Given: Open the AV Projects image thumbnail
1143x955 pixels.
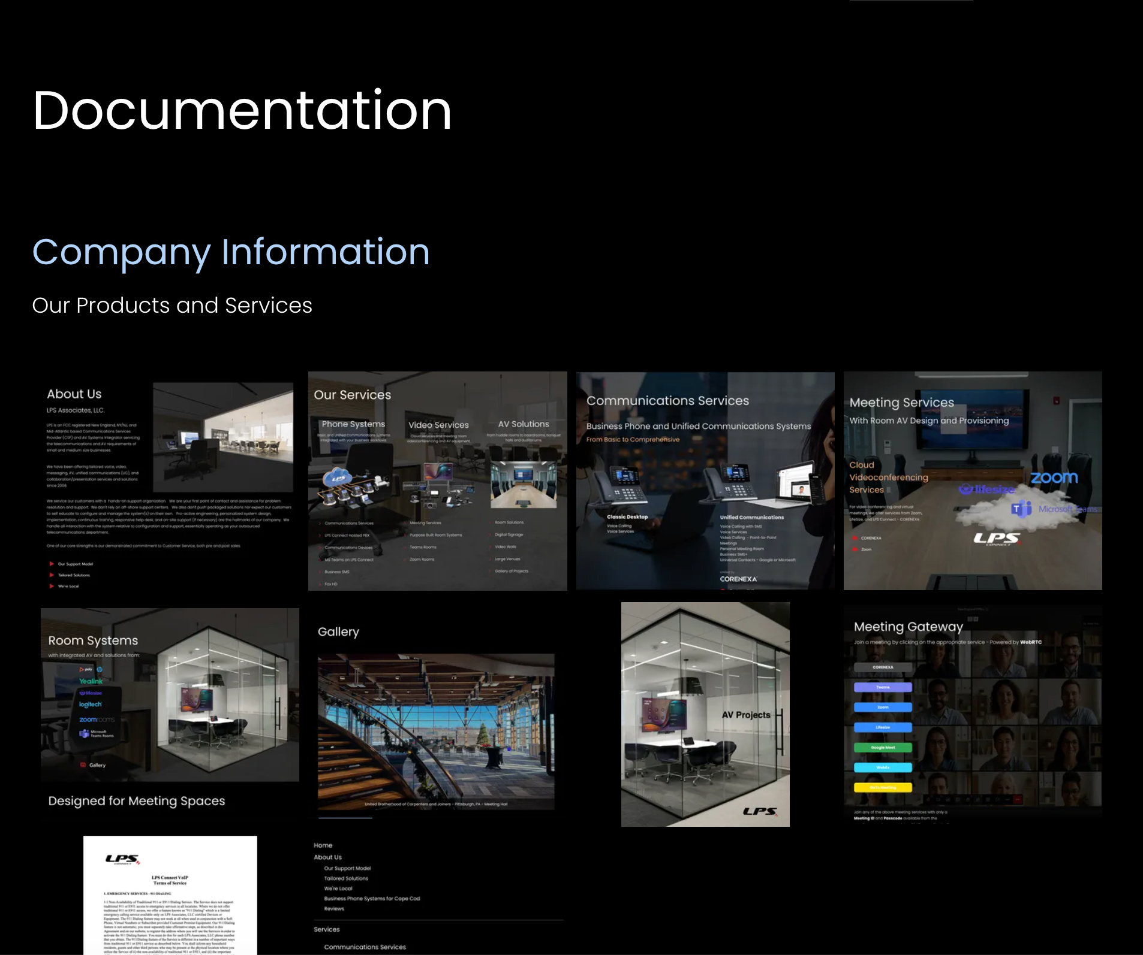Looking at the screenshot, I should 705,714.
